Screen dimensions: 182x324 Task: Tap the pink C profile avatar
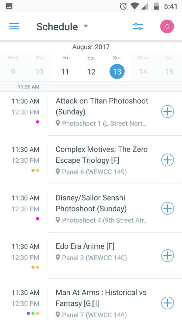tap(167, 26)
